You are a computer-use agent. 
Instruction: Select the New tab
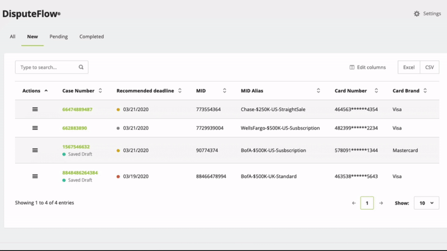[x=32, y=36]
